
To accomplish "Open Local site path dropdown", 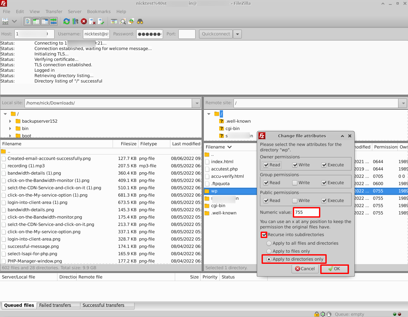I will point(197,103).
